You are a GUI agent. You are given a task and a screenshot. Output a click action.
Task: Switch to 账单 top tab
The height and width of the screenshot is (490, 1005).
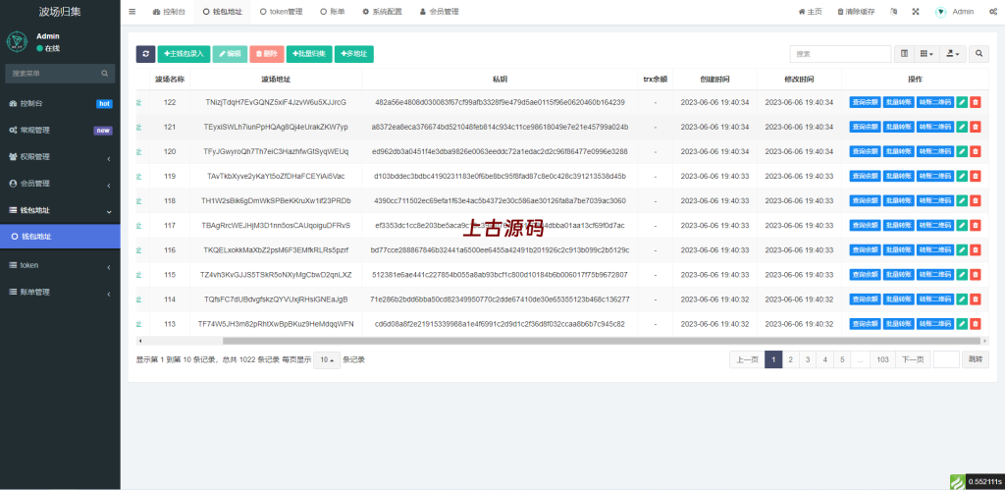pos(332,12)
